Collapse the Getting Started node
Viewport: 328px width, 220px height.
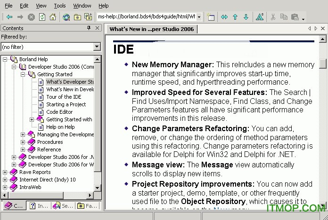tap(23, 75)
